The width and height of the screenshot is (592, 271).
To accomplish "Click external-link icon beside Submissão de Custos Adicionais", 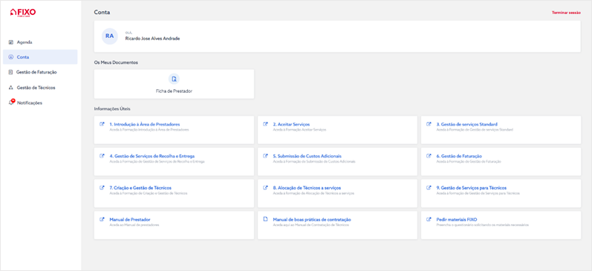I will pos(265,155).
